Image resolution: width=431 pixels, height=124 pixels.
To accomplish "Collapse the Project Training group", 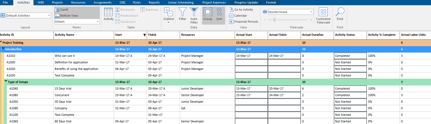I will tap(1, 42).
